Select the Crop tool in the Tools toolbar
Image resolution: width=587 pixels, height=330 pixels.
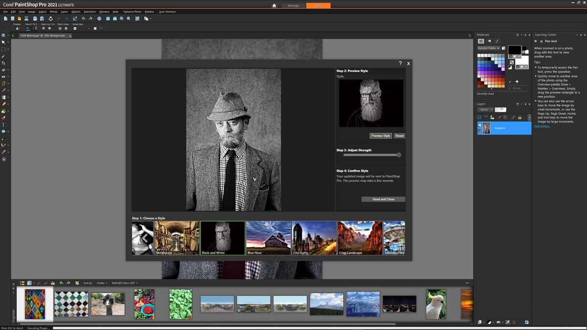(3, 62)
